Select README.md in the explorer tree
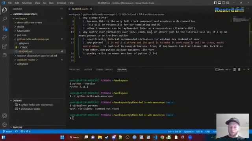 25,51
